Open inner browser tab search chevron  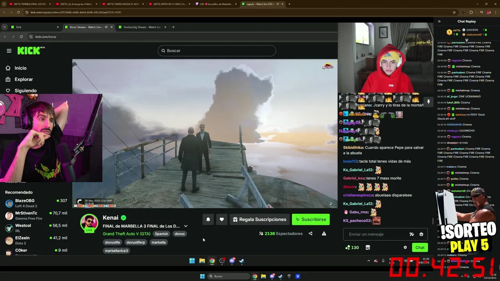pos(4,27)
